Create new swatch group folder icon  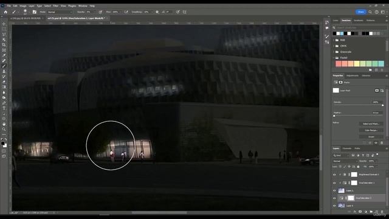[370, 70]
